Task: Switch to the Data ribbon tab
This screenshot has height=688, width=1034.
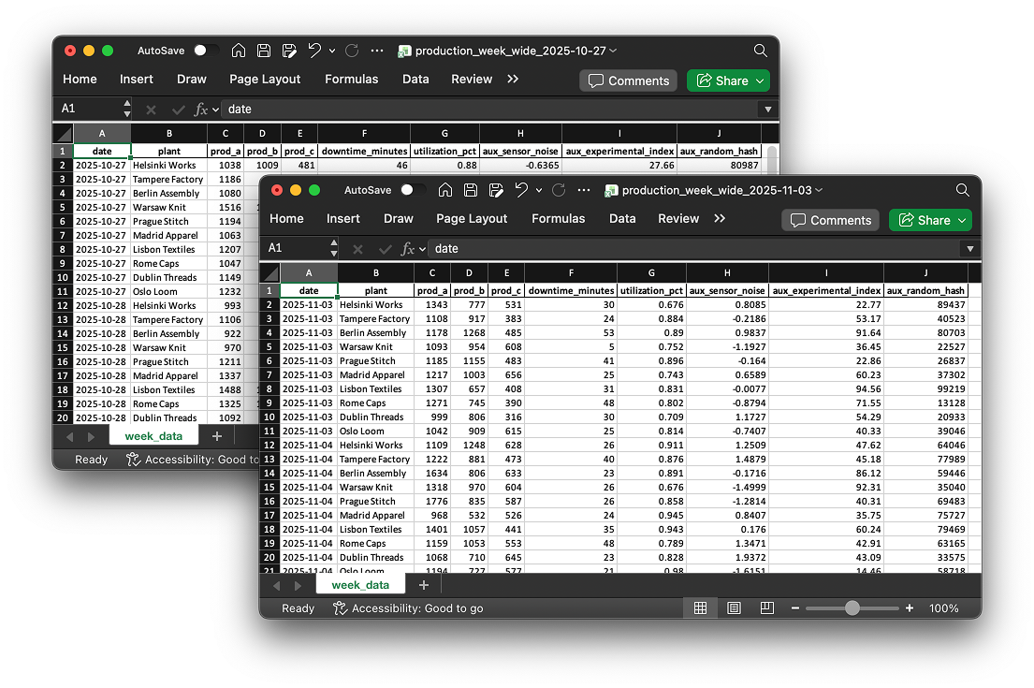Action: click(x=621, y=218)
